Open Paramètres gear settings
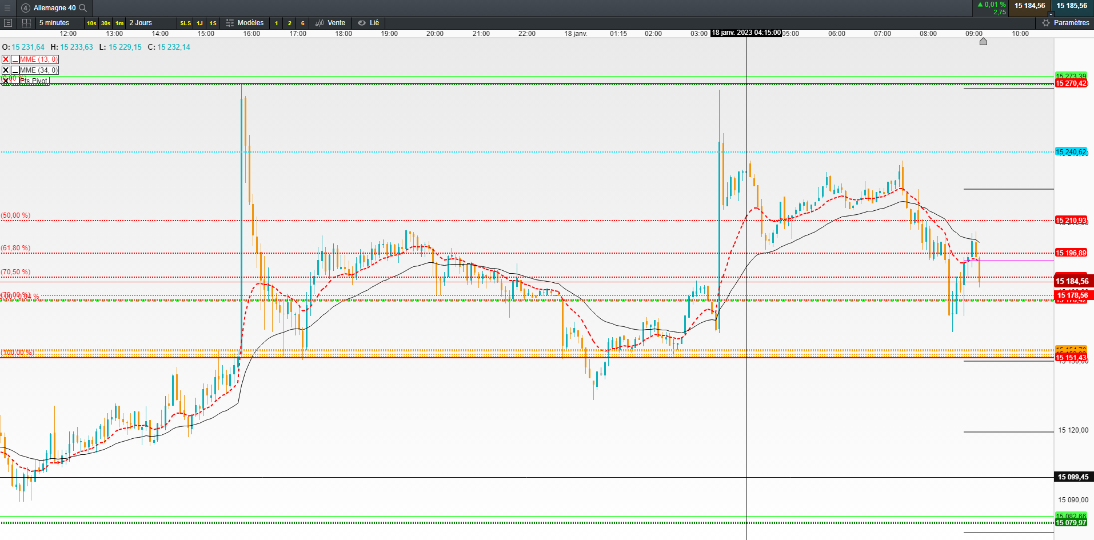The width and height of the screenshot is (1094, 540). pos(1046,23)
